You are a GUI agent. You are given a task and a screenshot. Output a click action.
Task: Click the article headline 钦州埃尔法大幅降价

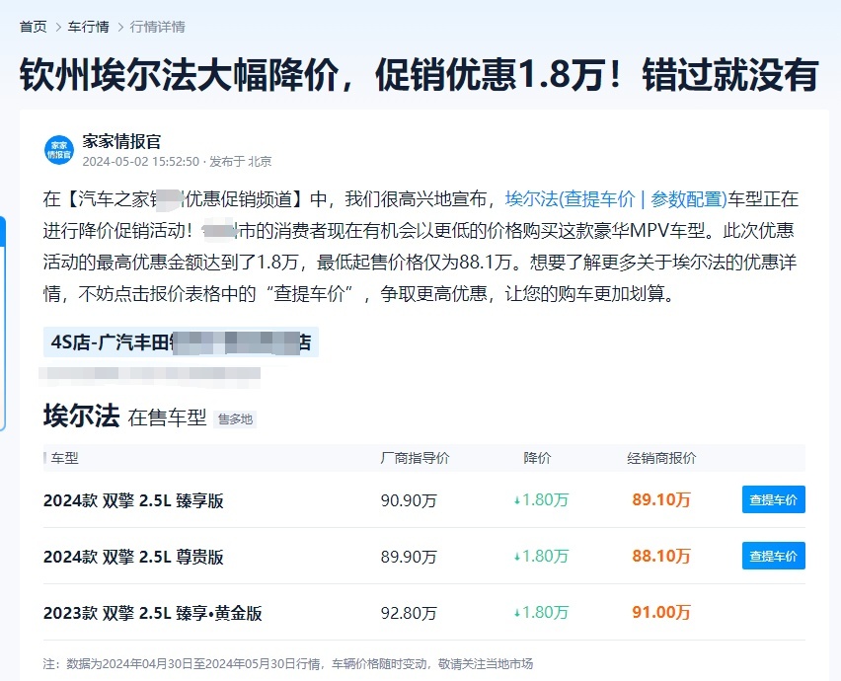click(420, 74)
